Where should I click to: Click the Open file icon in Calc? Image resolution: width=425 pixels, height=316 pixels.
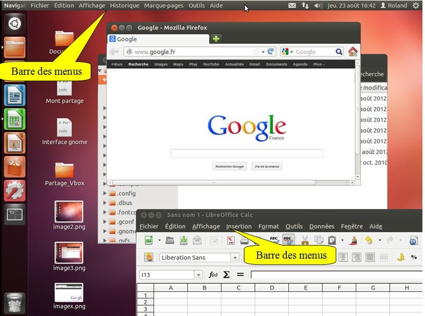click(170, 240)
